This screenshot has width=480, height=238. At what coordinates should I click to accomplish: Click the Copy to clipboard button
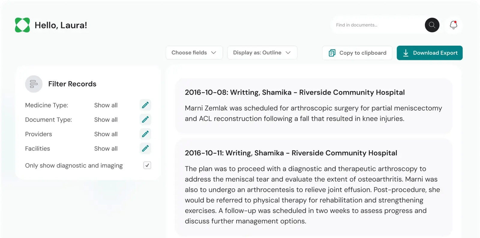pyautogui.click(x=357, y=53)
